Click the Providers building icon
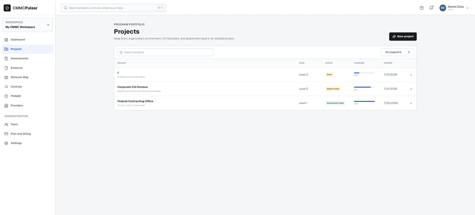The image size is (475, 215). click(6, 106)
